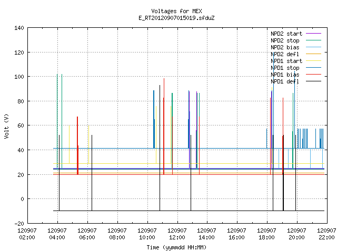Click the black spike just after 06:00

tap(92, 173)
